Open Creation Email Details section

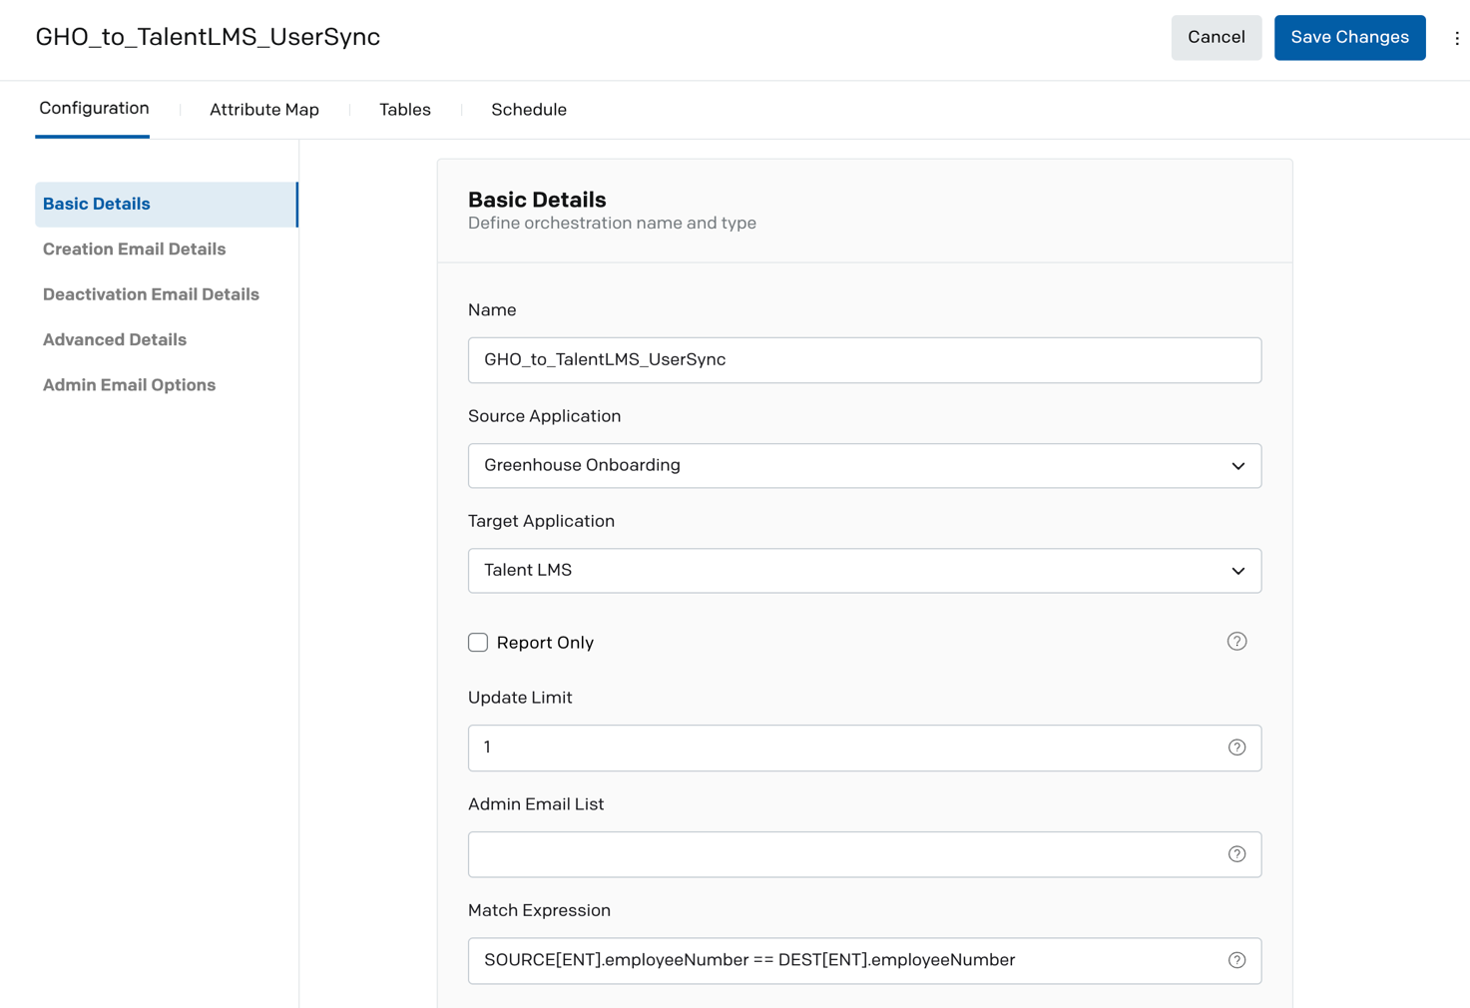pos(134,250)
